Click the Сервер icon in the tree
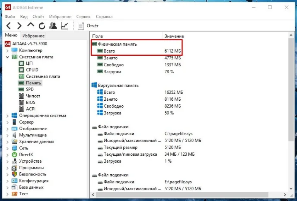Screen dimensions: 297x201 (x=14, y=122)
